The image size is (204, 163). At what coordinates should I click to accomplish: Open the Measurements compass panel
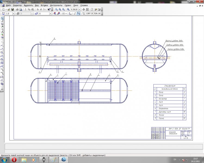coord(2,32)
